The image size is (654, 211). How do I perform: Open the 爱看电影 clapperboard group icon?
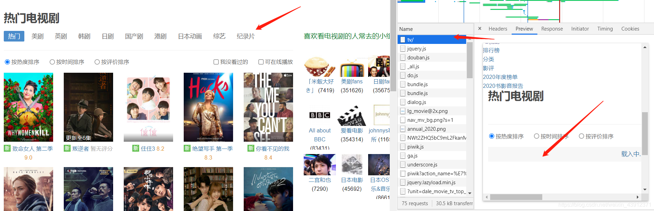pos(352,115)
